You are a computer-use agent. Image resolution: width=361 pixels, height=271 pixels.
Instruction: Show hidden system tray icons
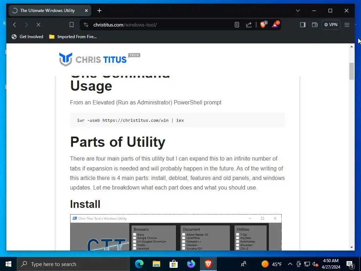coord(290,264)
